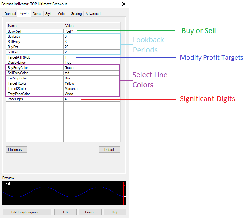Reset inputs with the Default button
This screenshot has width=251, height=218.
(x=110, y=150)
